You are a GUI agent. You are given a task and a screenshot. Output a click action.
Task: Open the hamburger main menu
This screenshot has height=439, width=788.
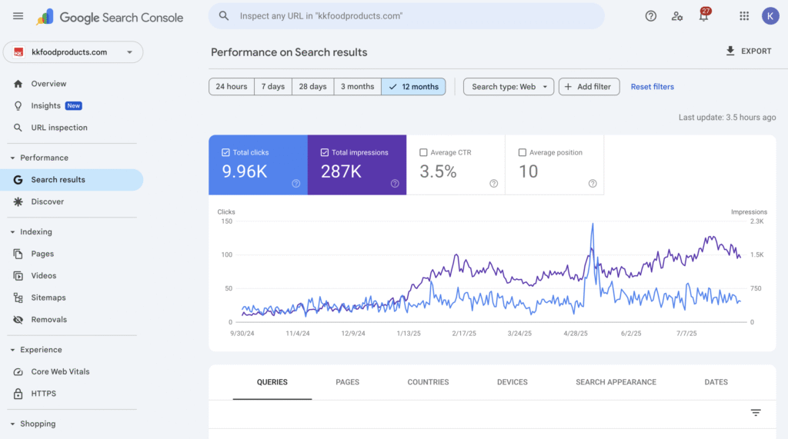coord(18,16)
